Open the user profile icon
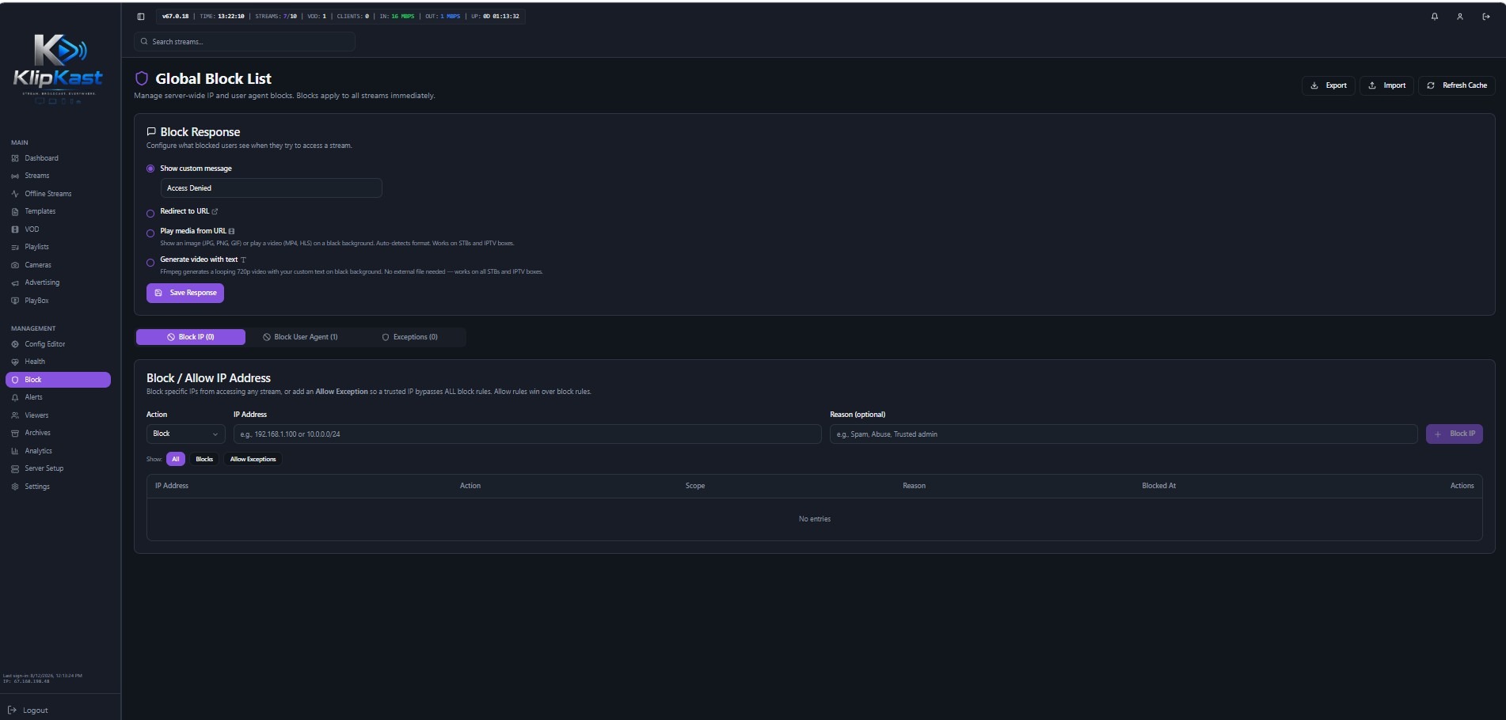This screenshot has height=720, width=1506. click(x=1460, y=17)
